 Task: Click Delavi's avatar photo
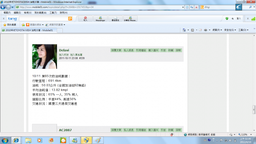tap(44, 56)
